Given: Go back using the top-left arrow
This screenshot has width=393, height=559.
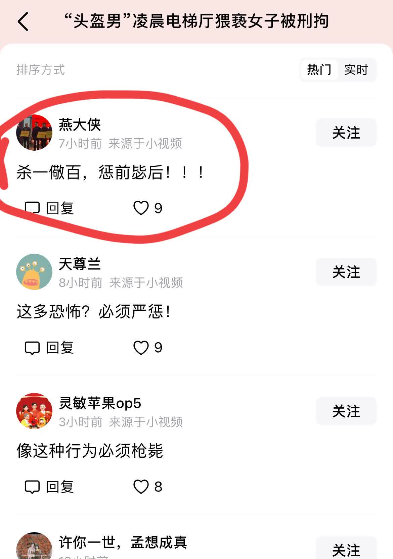Looking at the screenshot, I should 23,22.
